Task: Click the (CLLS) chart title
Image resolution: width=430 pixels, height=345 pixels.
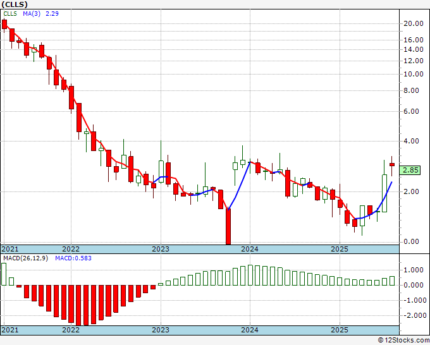Action: pos(15,4)
